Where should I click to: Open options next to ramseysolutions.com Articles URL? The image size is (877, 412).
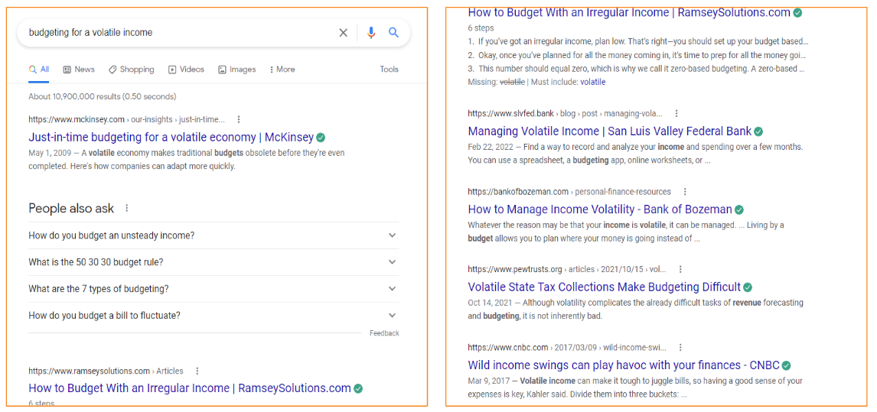[x=197, y=371]
